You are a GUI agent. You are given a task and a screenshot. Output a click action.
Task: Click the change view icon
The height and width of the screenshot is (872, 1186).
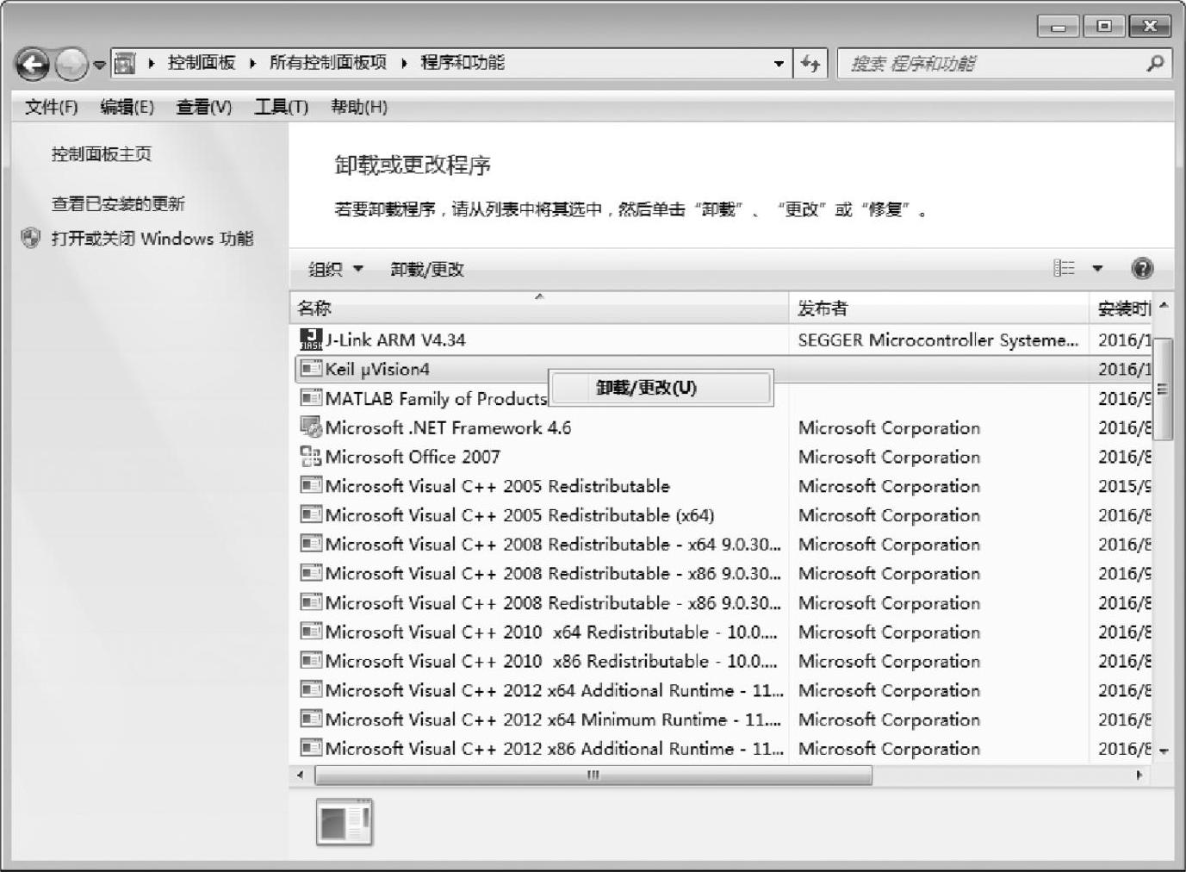click(1065, 268)
